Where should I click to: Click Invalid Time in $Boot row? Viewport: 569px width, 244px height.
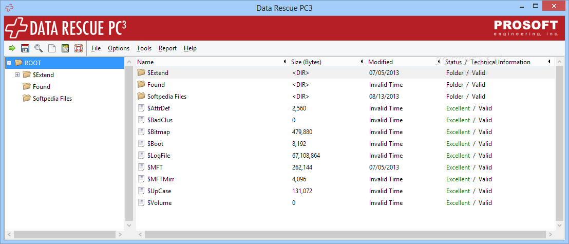coord(386,144)
